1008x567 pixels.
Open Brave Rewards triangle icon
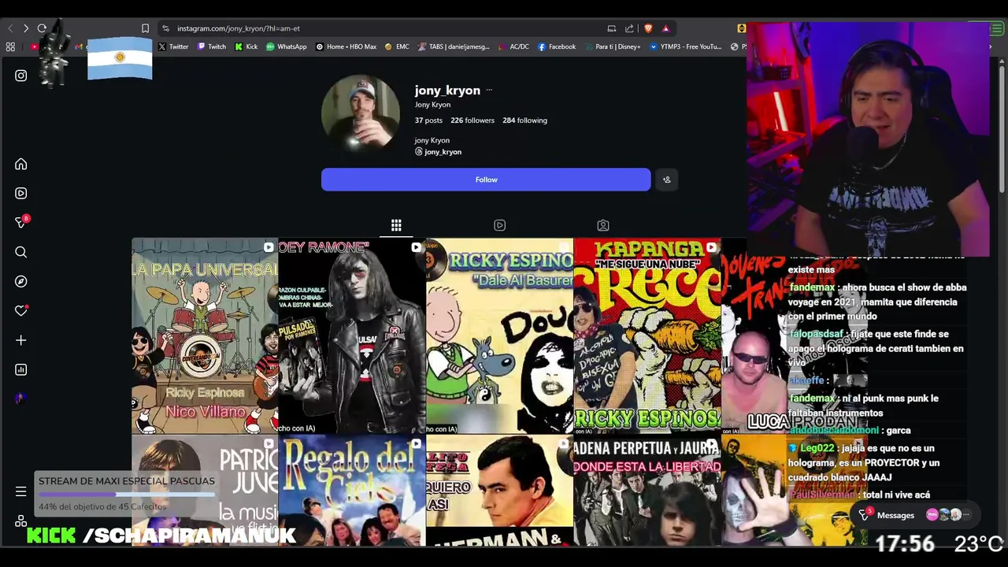665,28
